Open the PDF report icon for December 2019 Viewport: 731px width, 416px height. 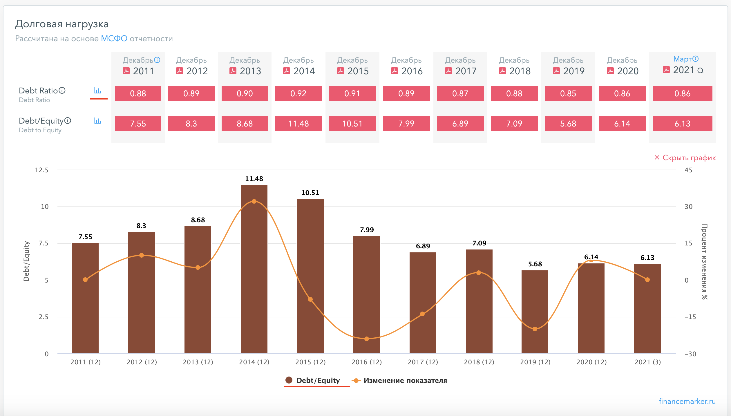556,71
